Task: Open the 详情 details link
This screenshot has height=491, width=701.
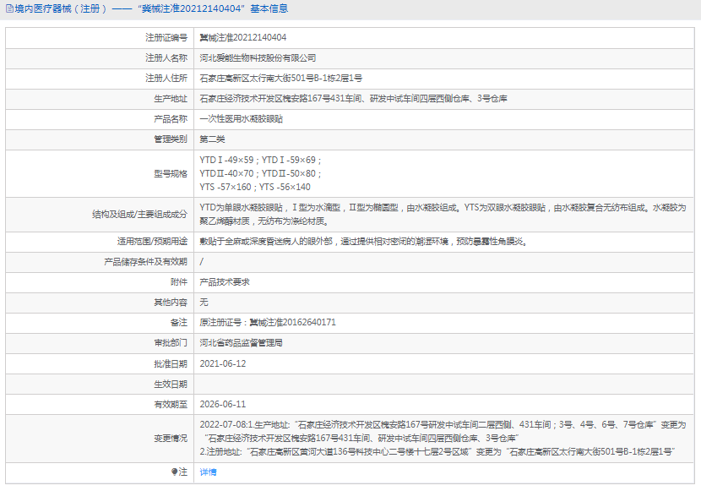Action: tap(208, 472)
